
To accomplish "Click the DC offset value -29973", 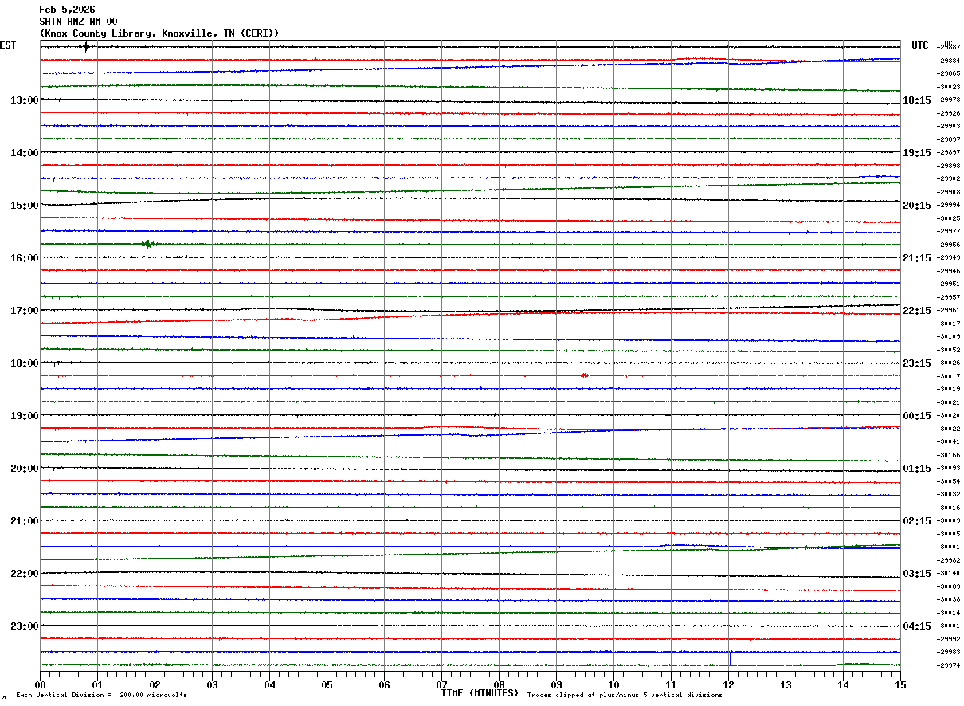I will [949, 100].
